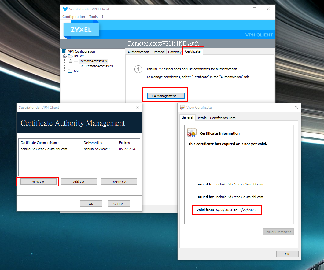
Task: Select the nebula-5d77eae7.d2ns-nbl.com certificate row
Action: coord(79,149)
